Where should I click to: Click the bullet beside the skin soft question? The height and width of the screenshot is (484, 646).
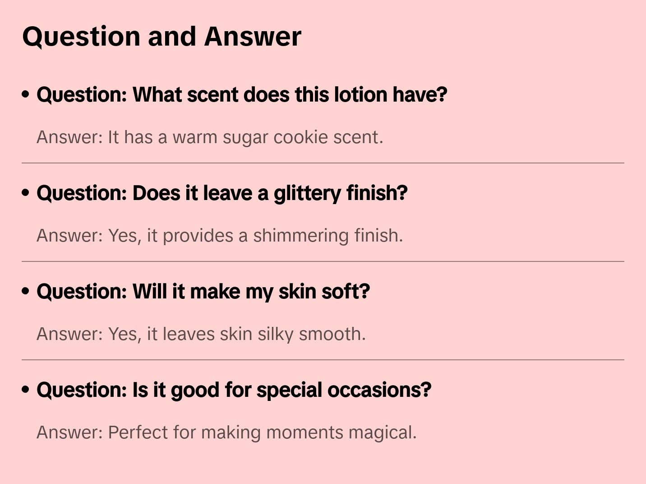click(26, 291)
